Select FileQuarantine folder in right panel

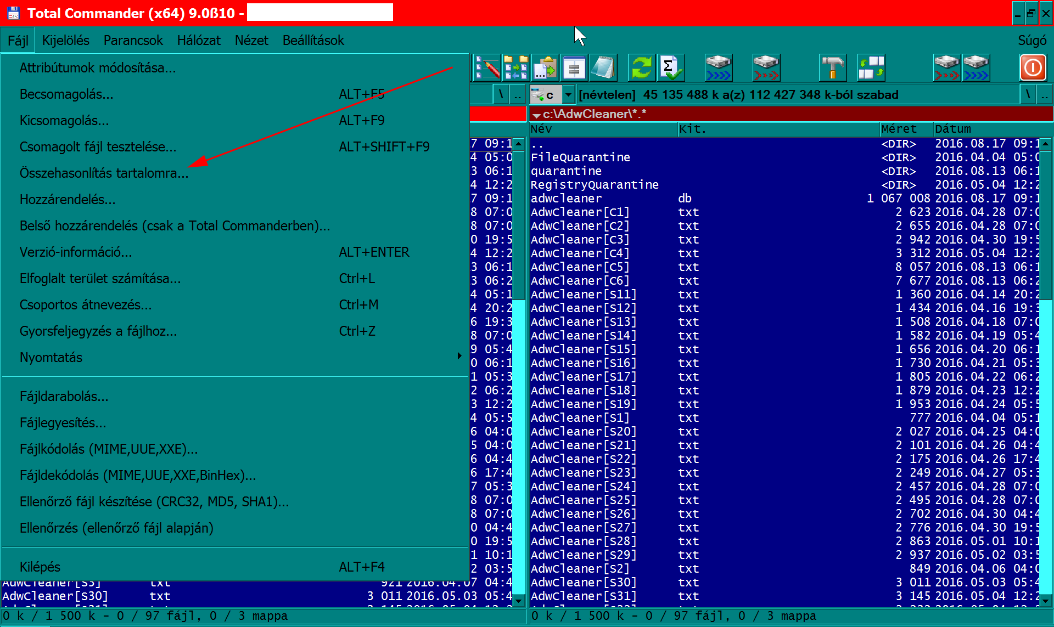pyautogui.click(x=784, y=157)
